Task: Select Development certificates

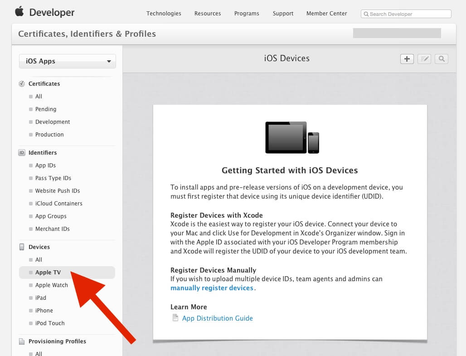Action: point(53,122)
